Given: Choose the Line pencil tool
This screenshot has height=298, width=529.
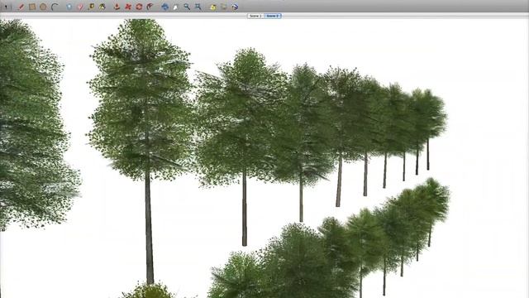Looking at the screenshot, I should click(21, 7).
